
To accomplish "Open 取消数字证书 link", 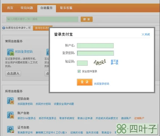I will click(x=25, y=133).
